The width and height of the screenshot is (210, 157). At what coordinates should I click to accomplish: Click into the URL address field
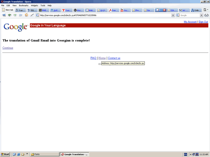coord(105,15)
